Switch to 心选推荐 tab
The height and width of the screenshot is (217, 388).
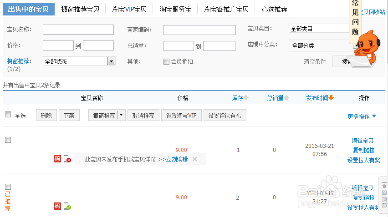coord(274,10)
